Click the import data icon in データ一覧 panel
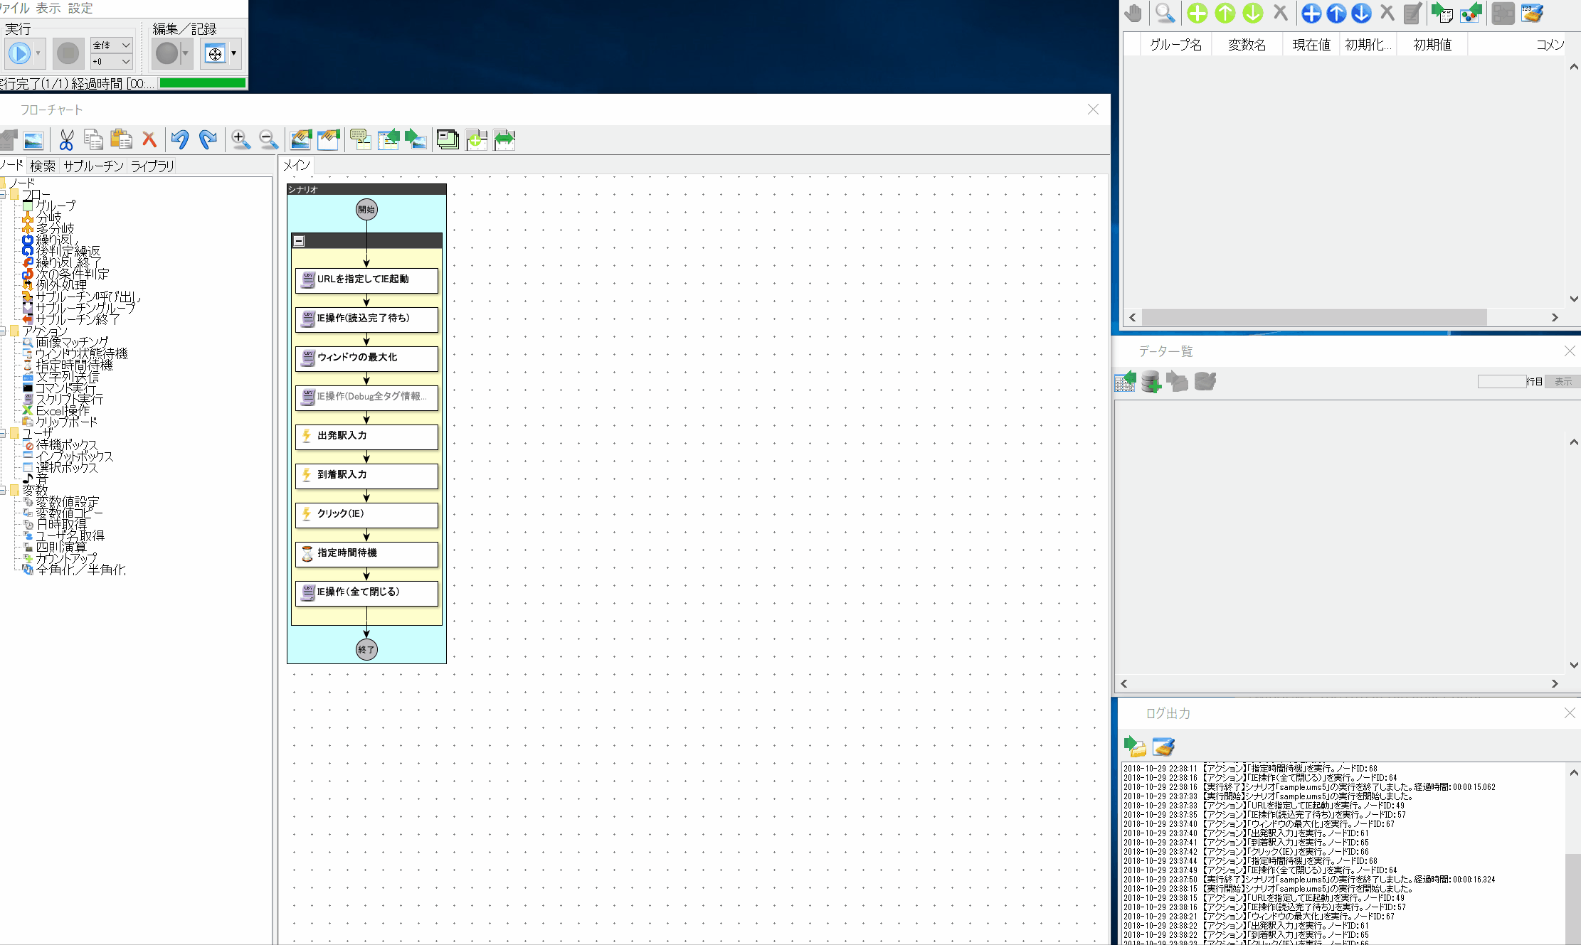1581x945 pixels. (x=1125, y=381)
